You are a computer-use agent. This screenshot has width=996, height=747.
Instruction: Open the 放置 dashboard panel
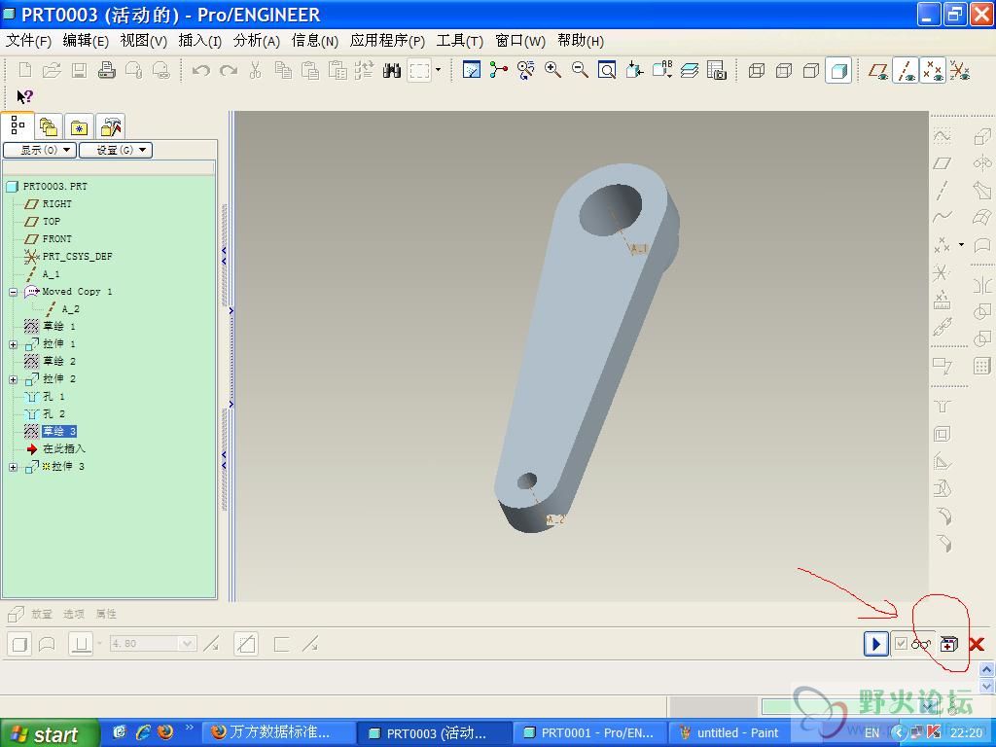[42, 615]
